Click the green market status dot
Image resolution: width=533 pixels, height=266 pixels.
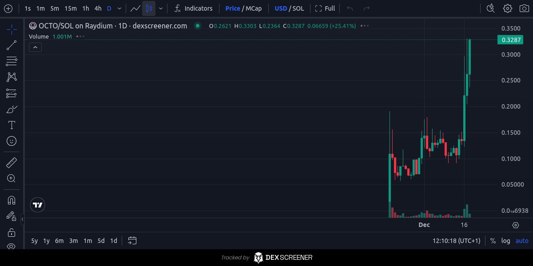(198, 26)
